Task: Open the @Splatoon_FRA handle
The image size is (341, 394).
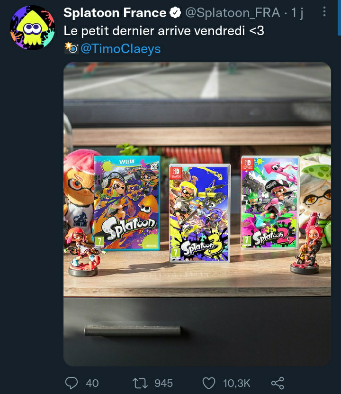Action: (x=233, y=12)
